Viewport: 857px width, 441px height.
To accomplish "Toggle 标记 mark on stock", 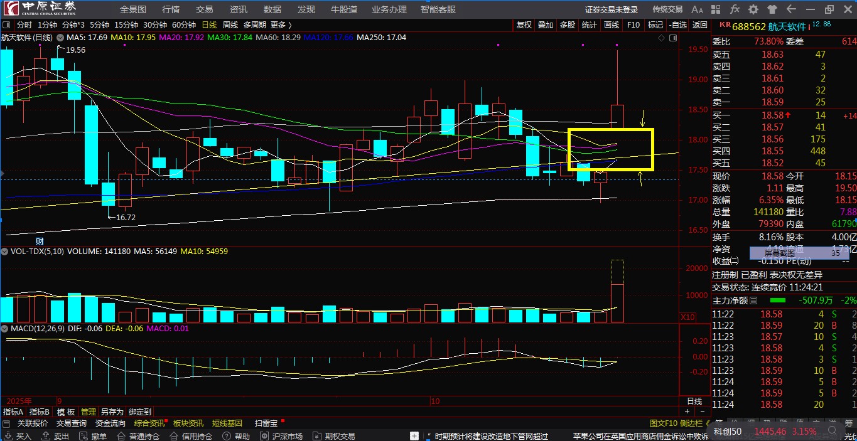I will (655, 25).
